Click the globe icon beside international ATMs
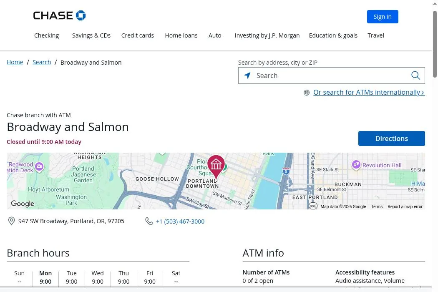 (307, 93)
